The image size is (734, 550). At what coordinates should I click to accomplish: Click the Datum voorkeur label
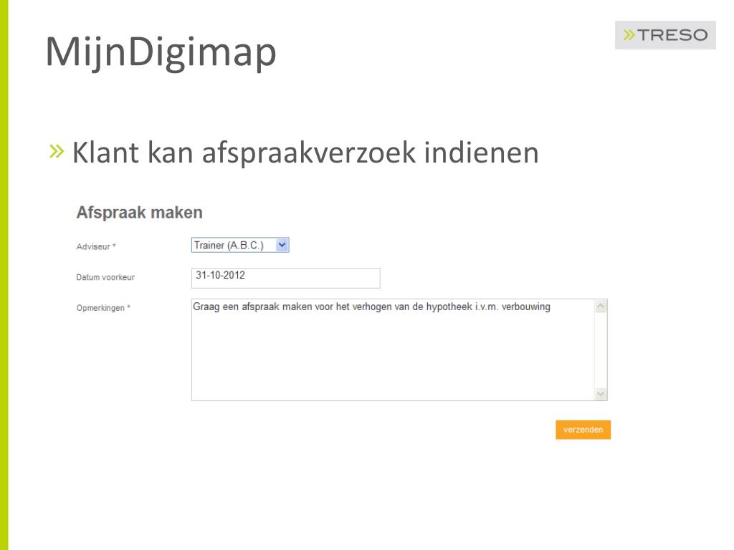click(105, 277)
